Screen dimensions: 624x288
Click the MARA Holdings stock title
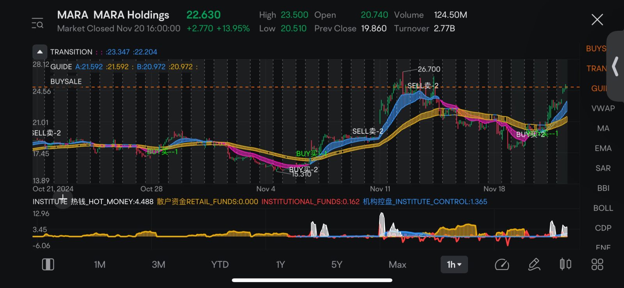[x=113, y=15]
